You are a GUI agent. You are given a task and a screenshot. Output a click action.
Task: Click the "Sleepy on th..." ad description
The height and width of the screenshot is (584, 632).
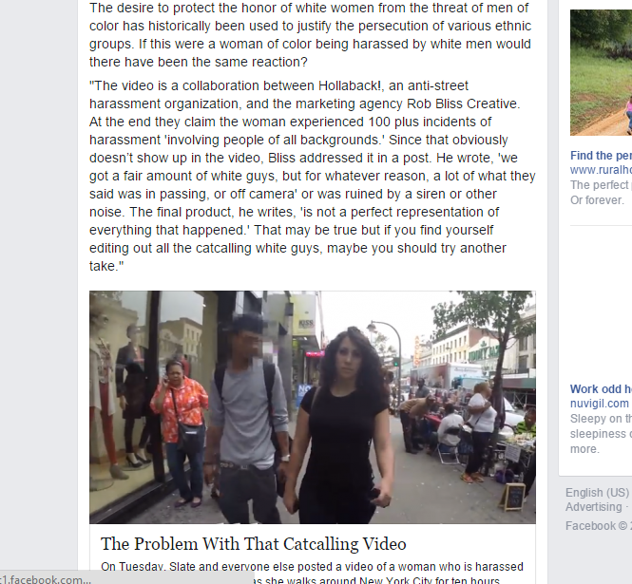(x=601, y=419)
